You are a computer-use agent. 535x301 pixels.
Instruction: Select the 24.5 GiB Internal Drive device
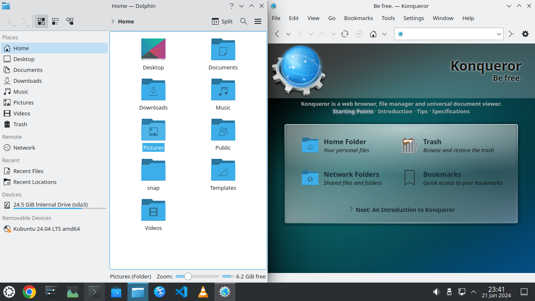click(x=54, y=205)
